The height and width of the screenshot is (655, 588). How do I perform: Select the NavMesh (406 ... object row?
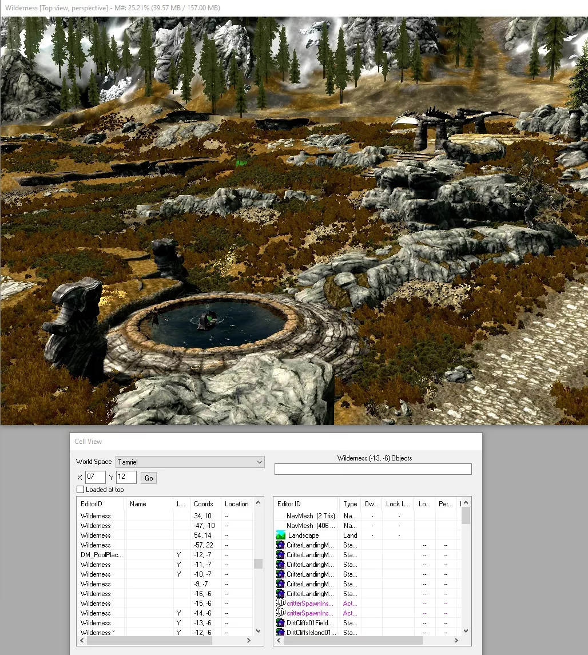tap(367, 526)
